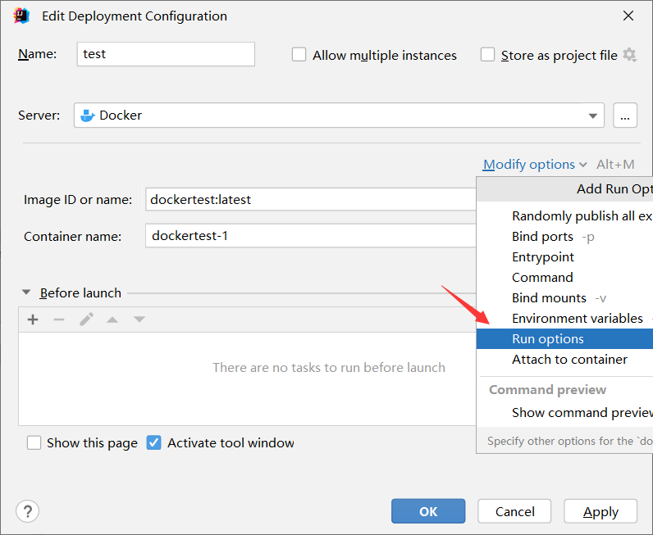This screenshot has width=653, height=535.
Task: Click the Before launch heading text
Action: 80,292
